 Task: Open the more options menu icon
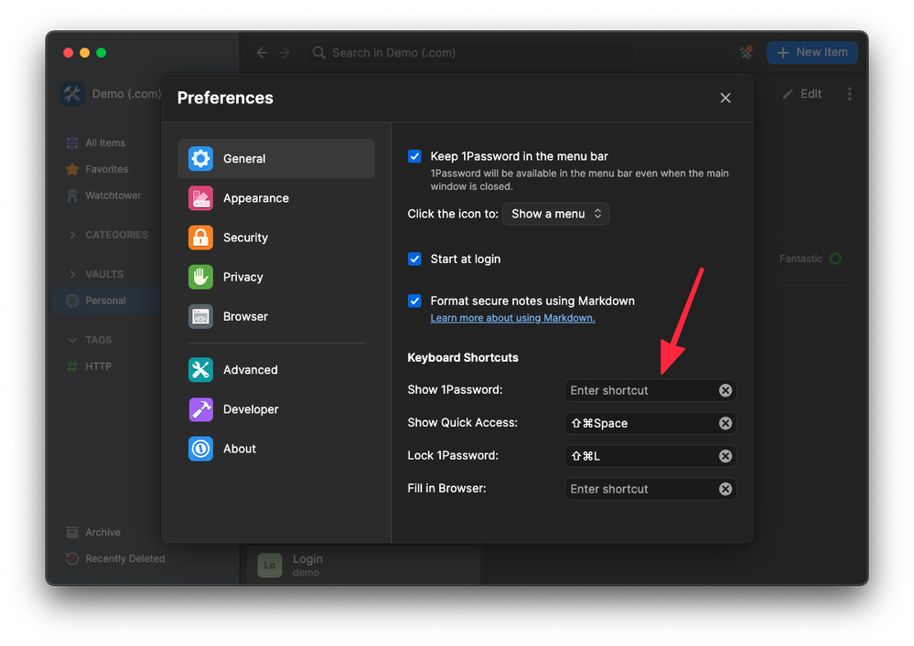coord(849,94)
